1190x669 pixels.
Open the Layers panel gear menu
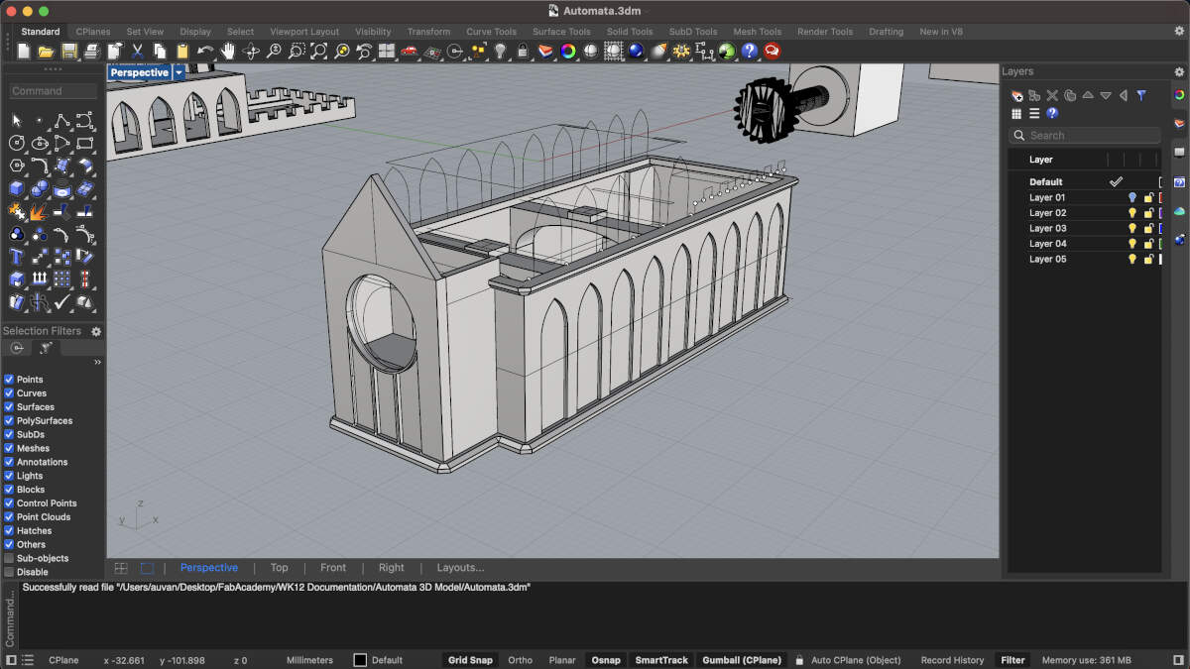(x=1179, y=71)
